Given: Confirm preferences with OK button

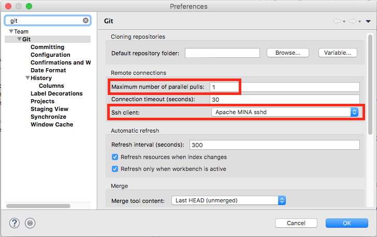Looking at the screenshot, I should point(347,223).
